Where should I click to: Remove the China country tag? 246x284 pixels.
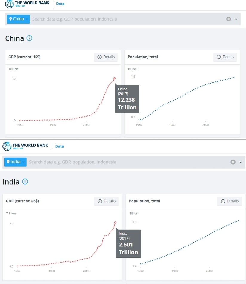click(x=27, y=19)
